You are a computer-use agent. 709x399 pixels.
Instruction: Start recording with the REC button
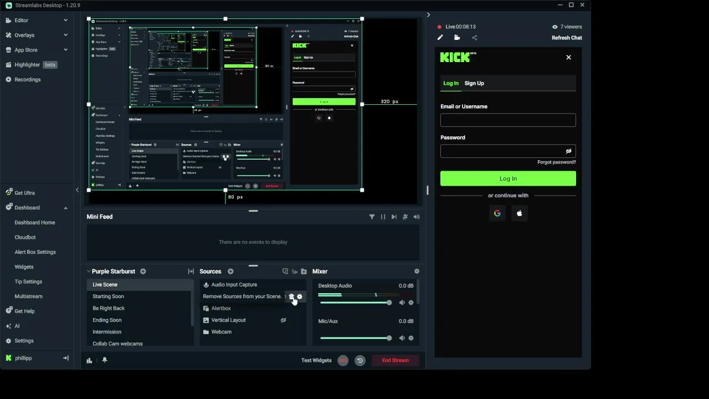[x=343, y=360]
